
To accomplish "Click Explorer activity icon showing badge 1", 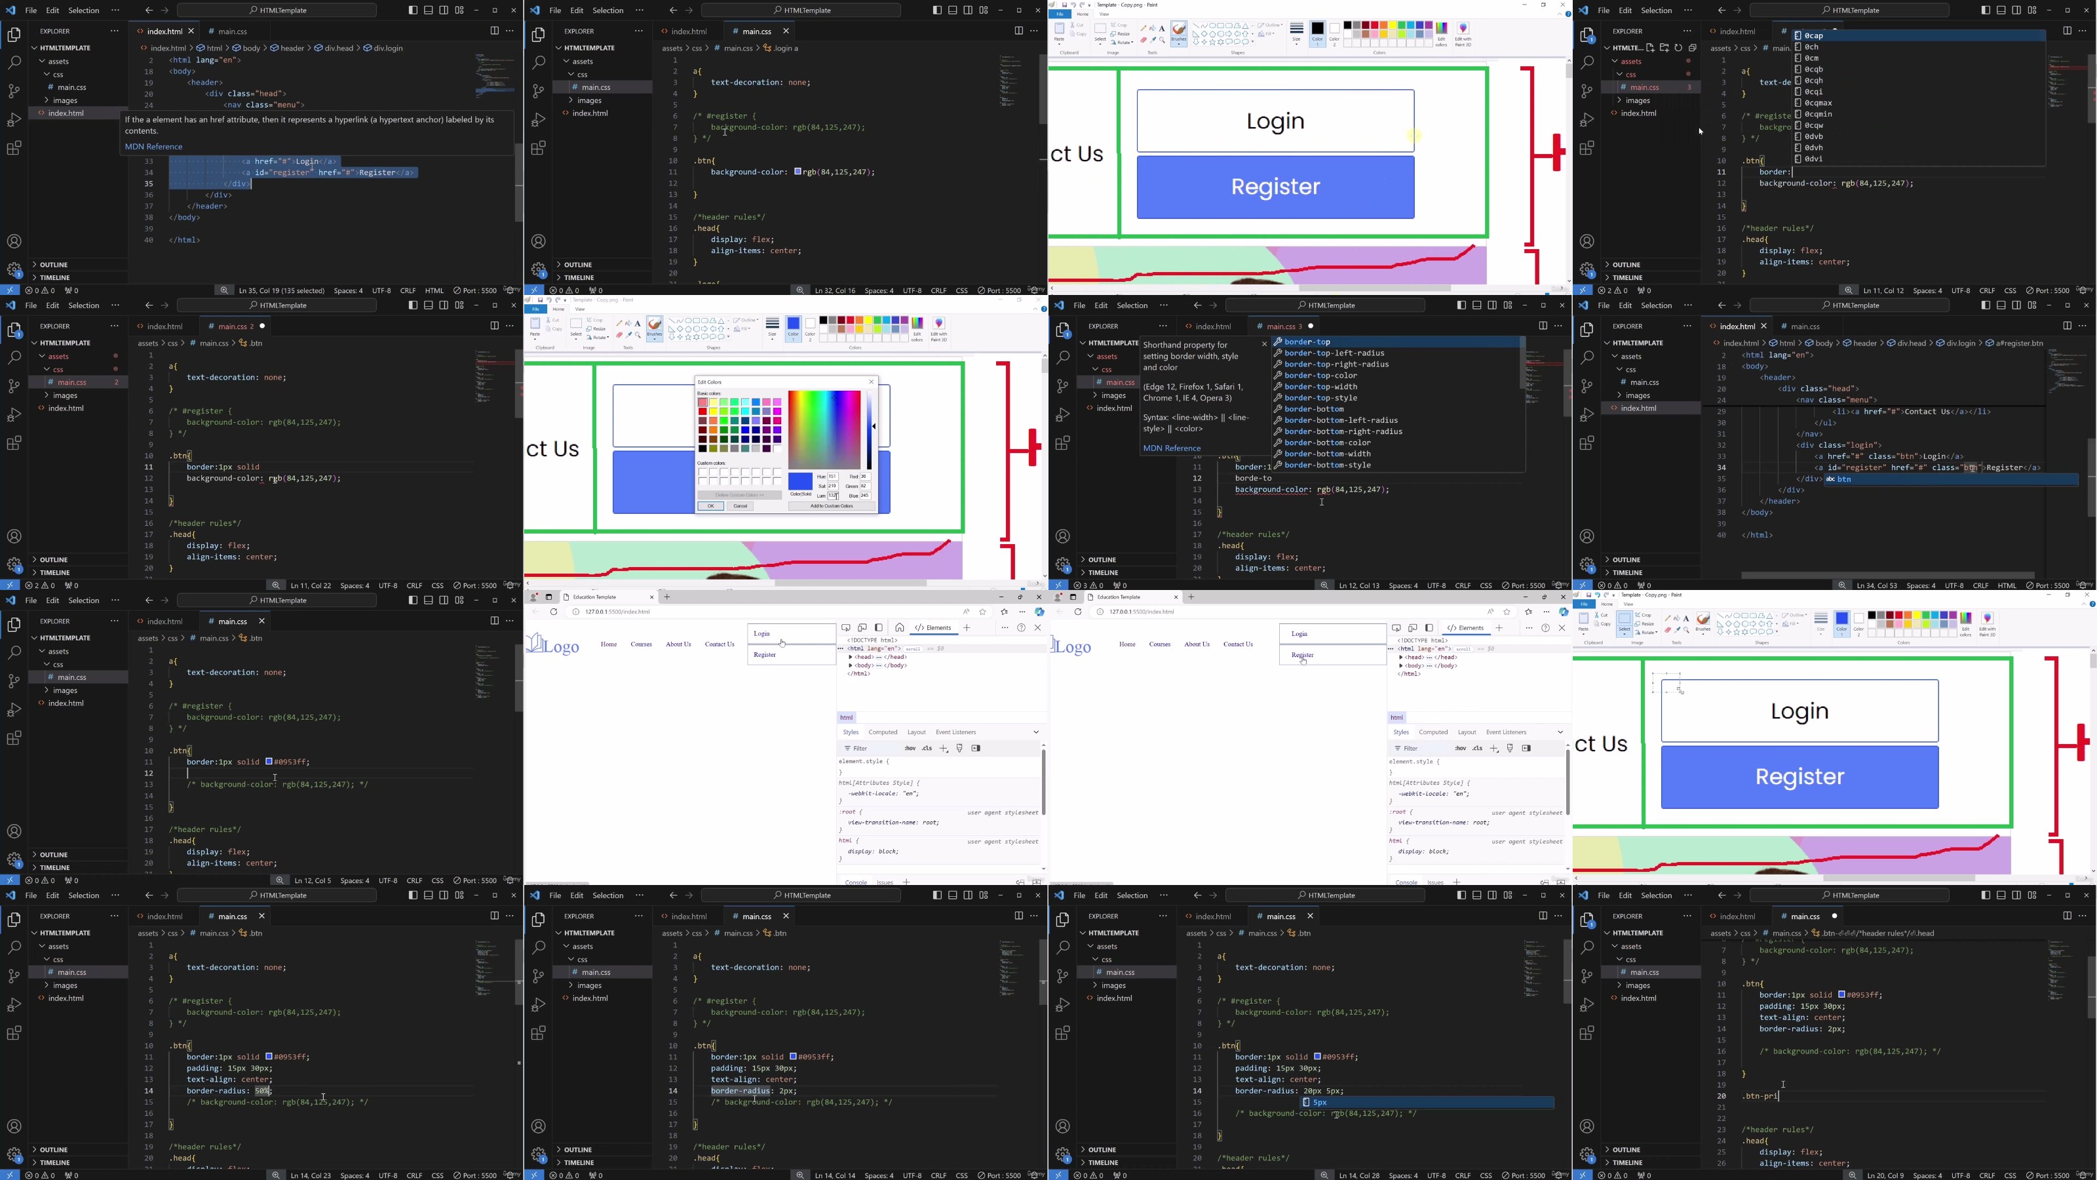I will pyautogui.click(x=1587, y=35).
